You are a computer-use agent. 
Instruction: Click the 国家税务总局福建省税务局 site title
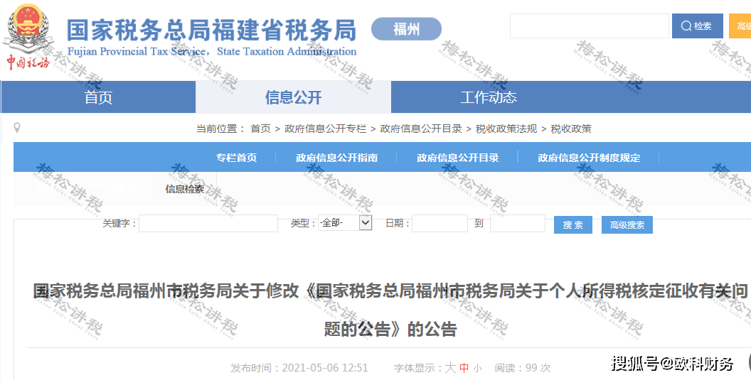point(211,30)
